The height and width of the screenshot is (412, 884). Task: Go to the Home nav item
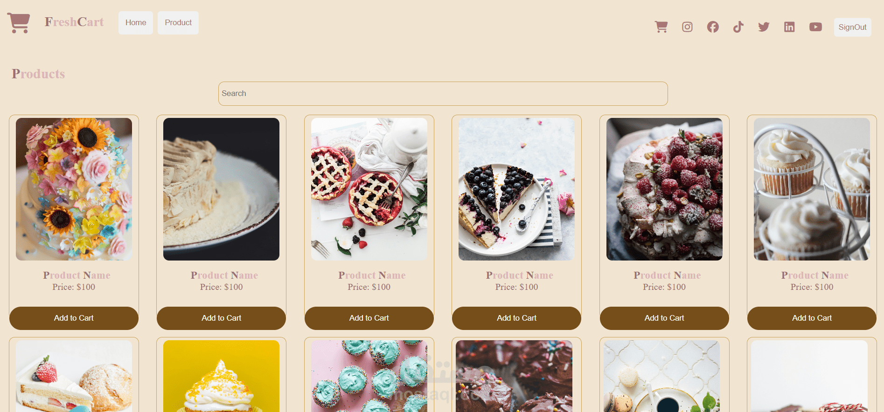pyautogui.click(x=136, y=23)
